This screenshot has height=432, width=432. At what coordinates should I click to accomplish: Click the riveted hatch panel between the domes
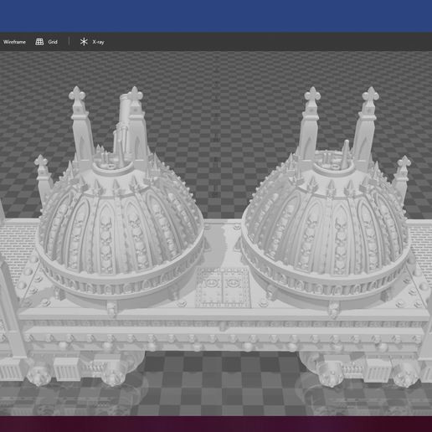(223, 287)
